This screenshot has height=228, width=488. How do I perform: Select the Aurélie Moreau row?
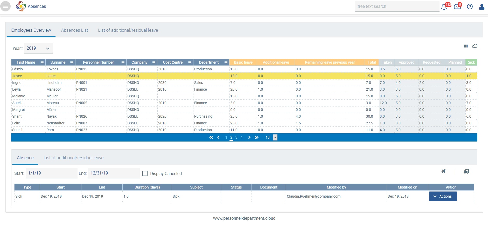pos(244,103)
